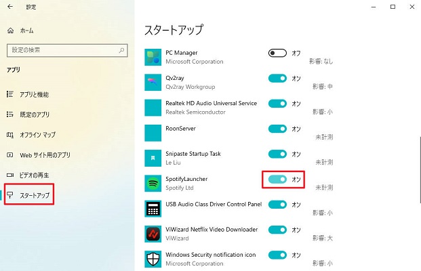Click the ViWizard Netflix Downloader icon
421x271 pixels.
point(153,234)
